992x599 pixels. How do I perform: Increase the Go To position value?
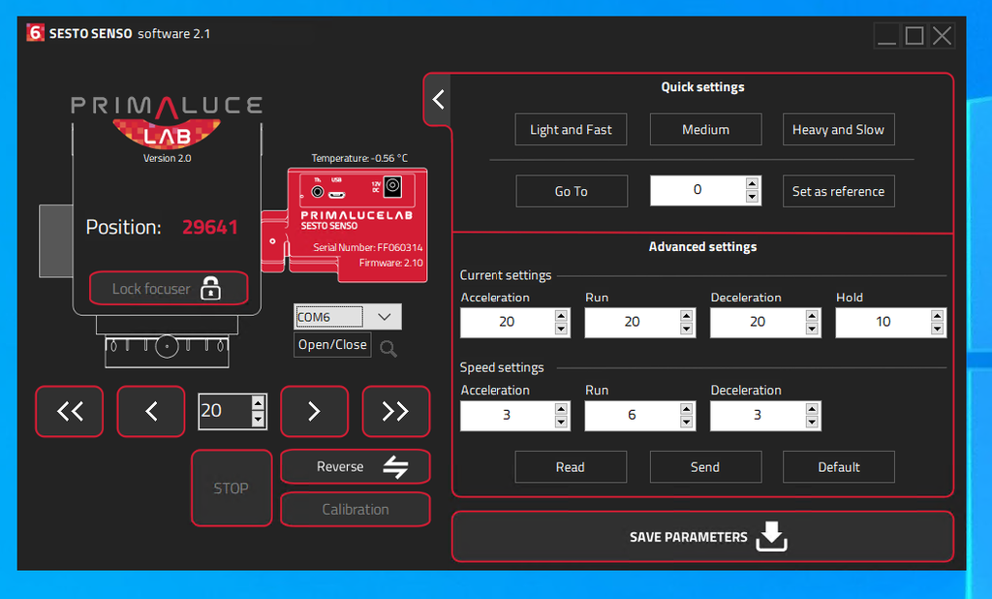pyautogui.click(x=752, y=183)
